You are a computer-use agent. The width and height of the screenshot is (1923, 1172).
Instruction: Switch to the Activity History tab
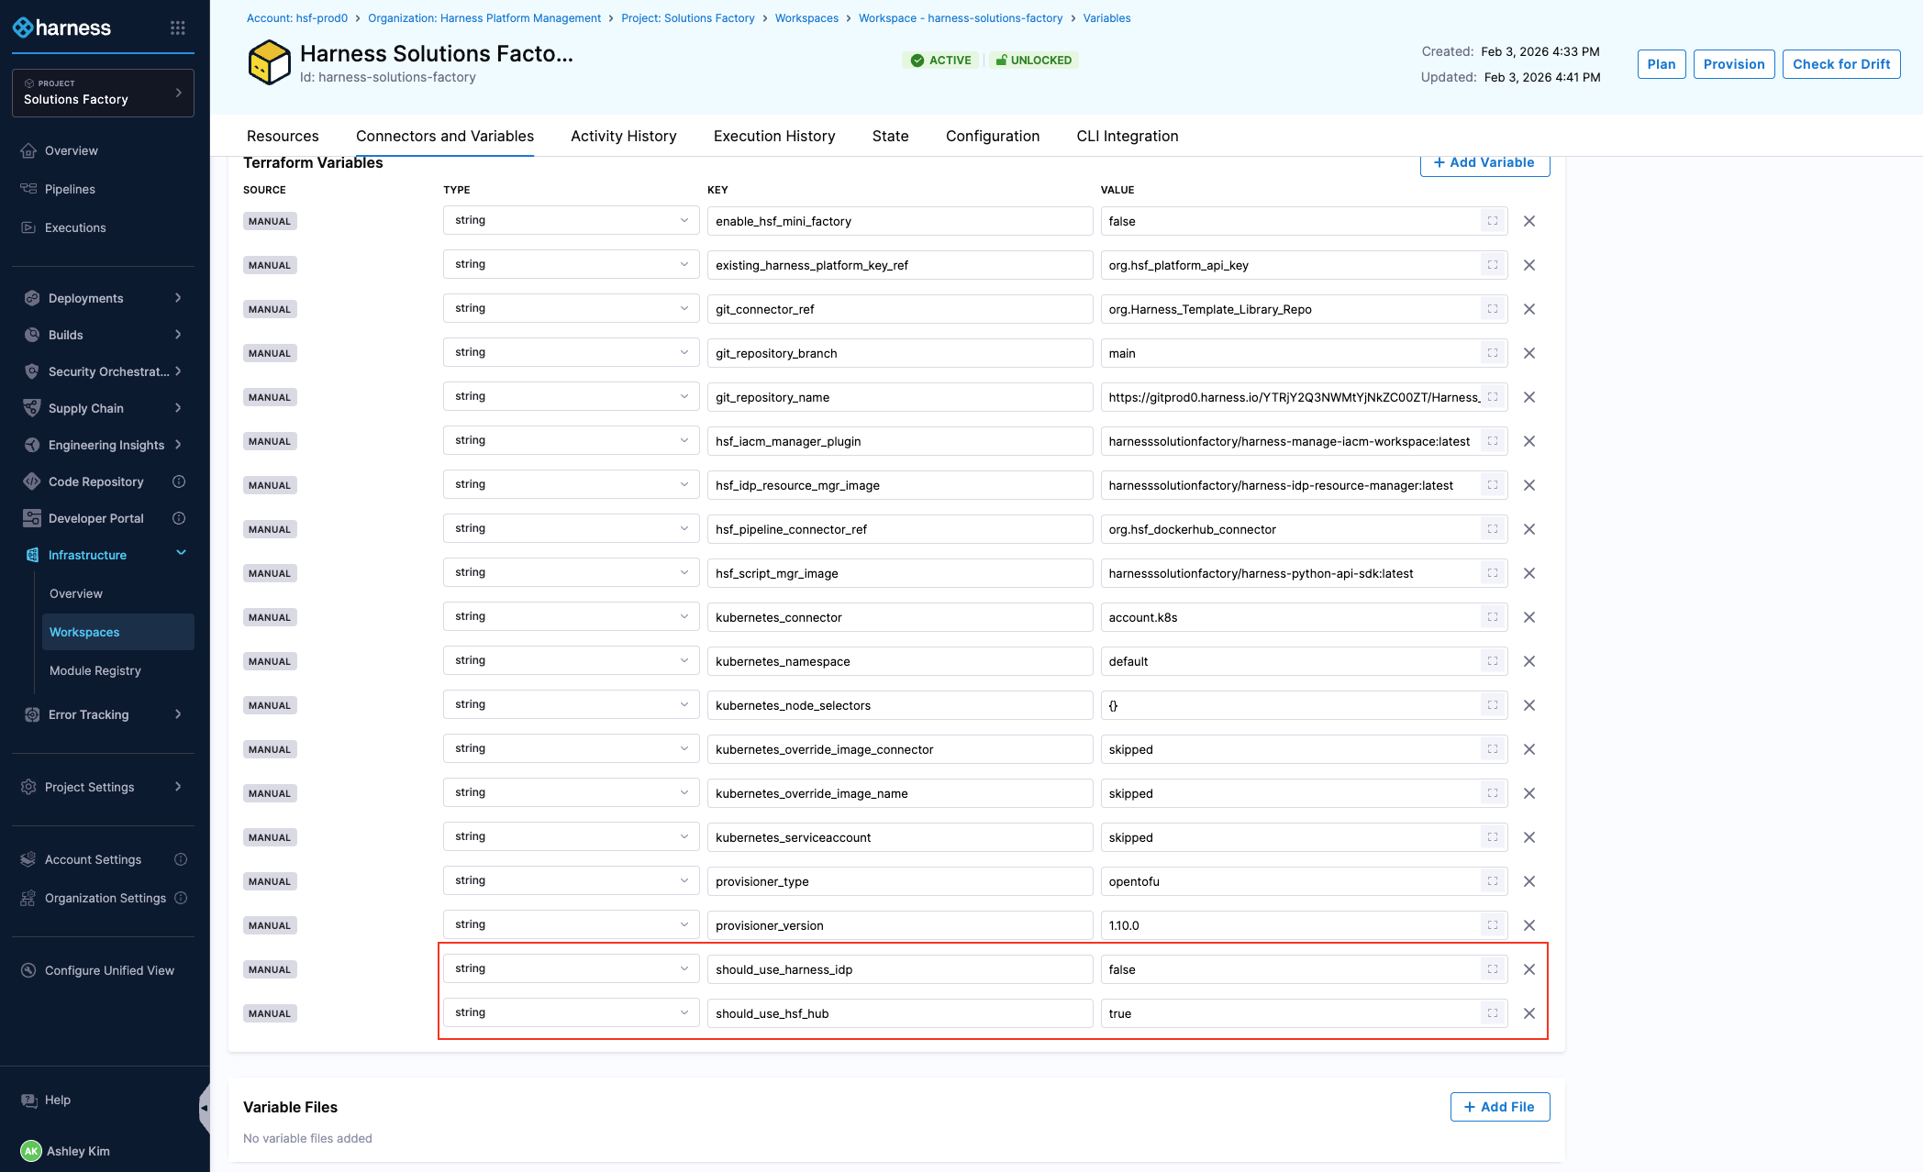pyautogui.click(x=623, y=136)
